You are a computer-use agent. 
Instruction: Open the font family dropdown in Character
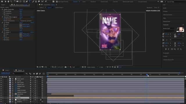click(169, 28)
